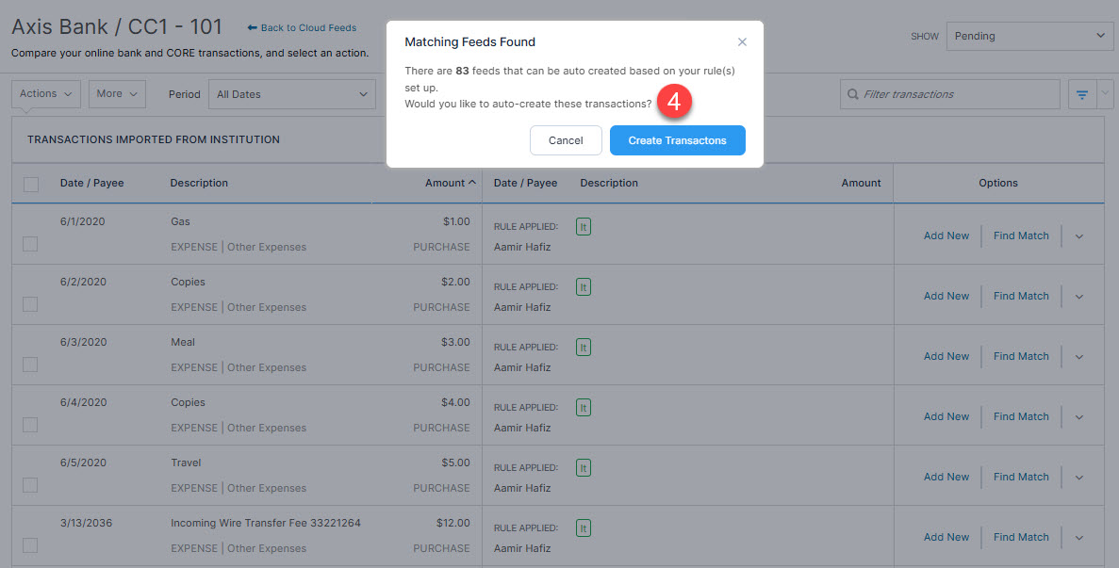Cancel the auto-create dialog

(566, 140)
